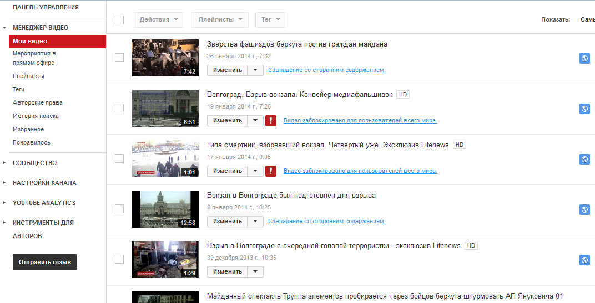
Task: Open blocked worldwide link under Волгоград. Взрыв вокзала
Action: tap(360, 120)
